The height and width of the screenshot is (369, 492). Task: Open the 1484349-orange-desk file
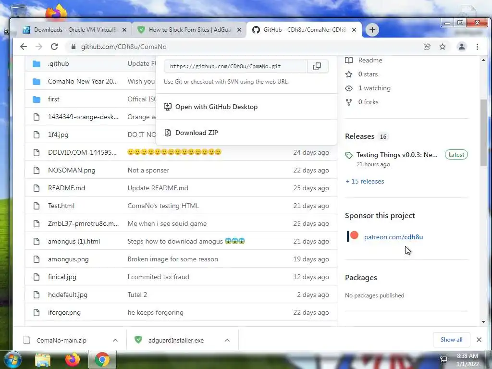click(x=83, y=117)
